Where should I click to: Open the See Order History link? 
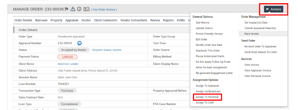(104, 10)
